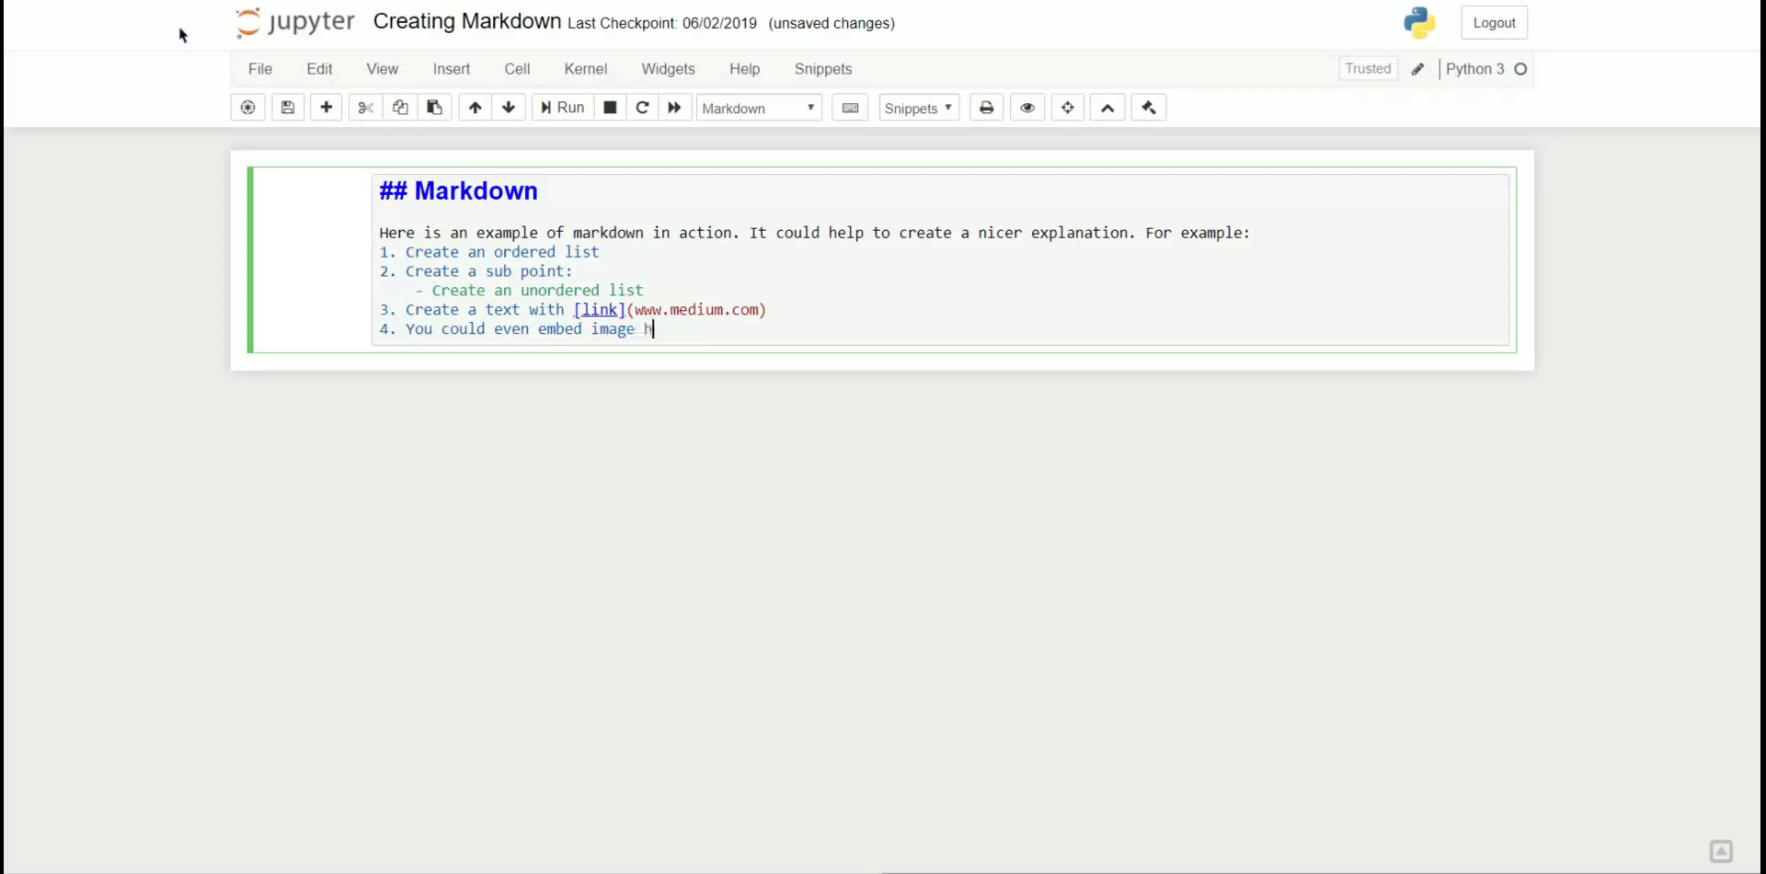Toggle the cell output preview eye icon
1766x874 pixels.
1026,107
